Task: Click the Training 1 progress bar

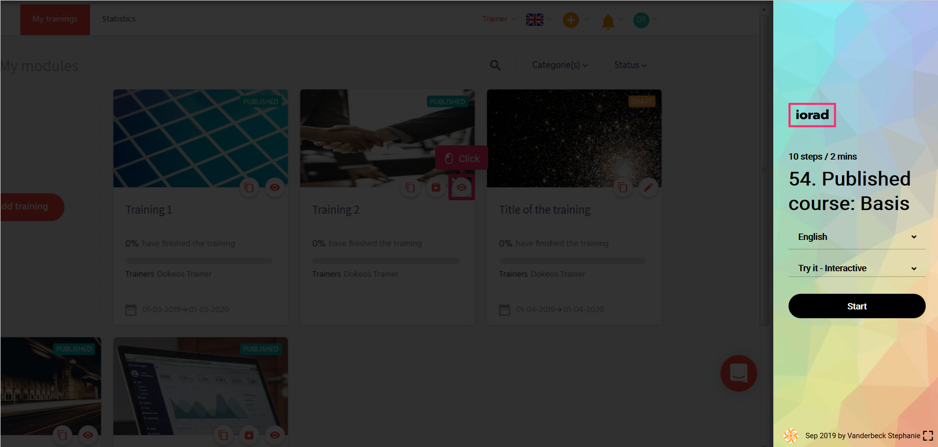Action: 199,260
